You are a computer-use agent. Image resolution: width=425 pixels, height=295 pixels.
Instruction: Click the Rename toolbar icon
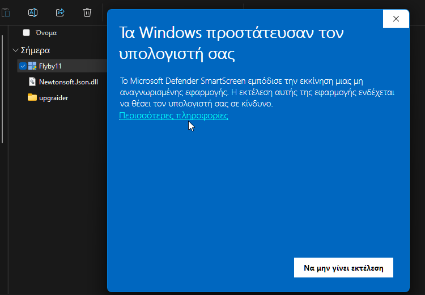tap(33, 12)
